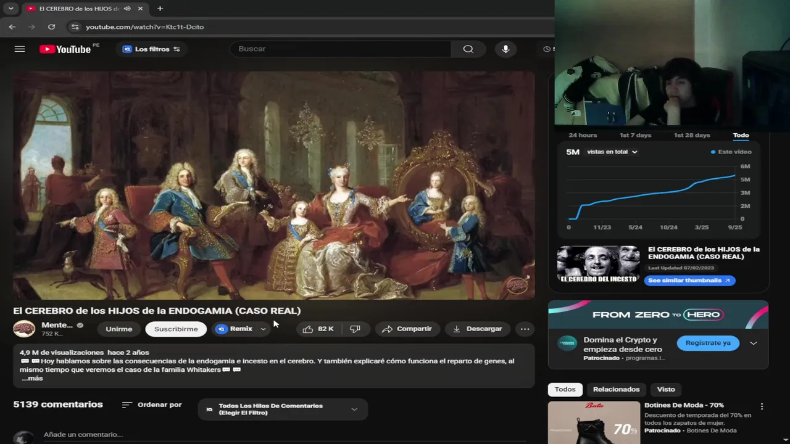Subscribe with the Suscribirme button
This screenshot has height=444, width=790.
click(x=176, y=329)
